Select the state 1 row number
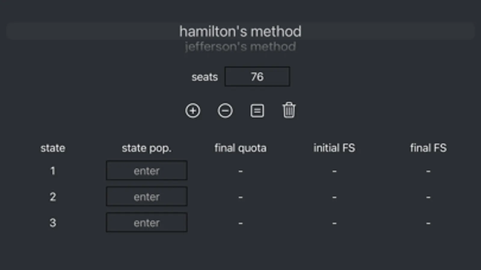The height and width of the screenshot is (270, 481). coord(53,171)
